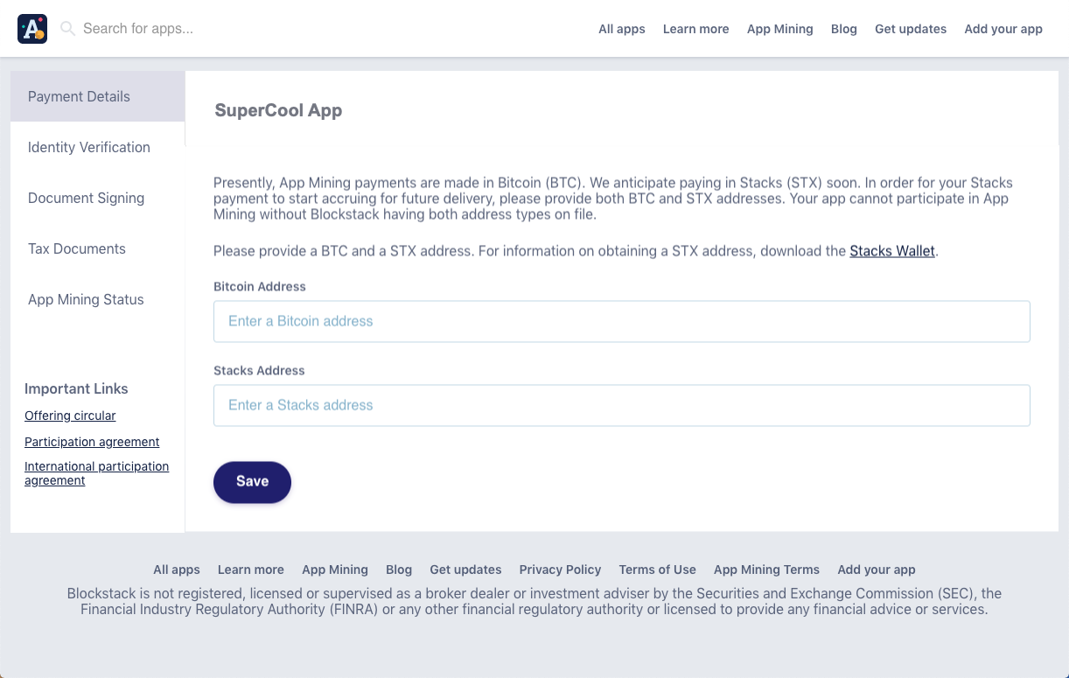Image resolution: width=1069 pixels, height=678 pixels.
Task: Open the Offering circular link
Action: click(70, 416)
